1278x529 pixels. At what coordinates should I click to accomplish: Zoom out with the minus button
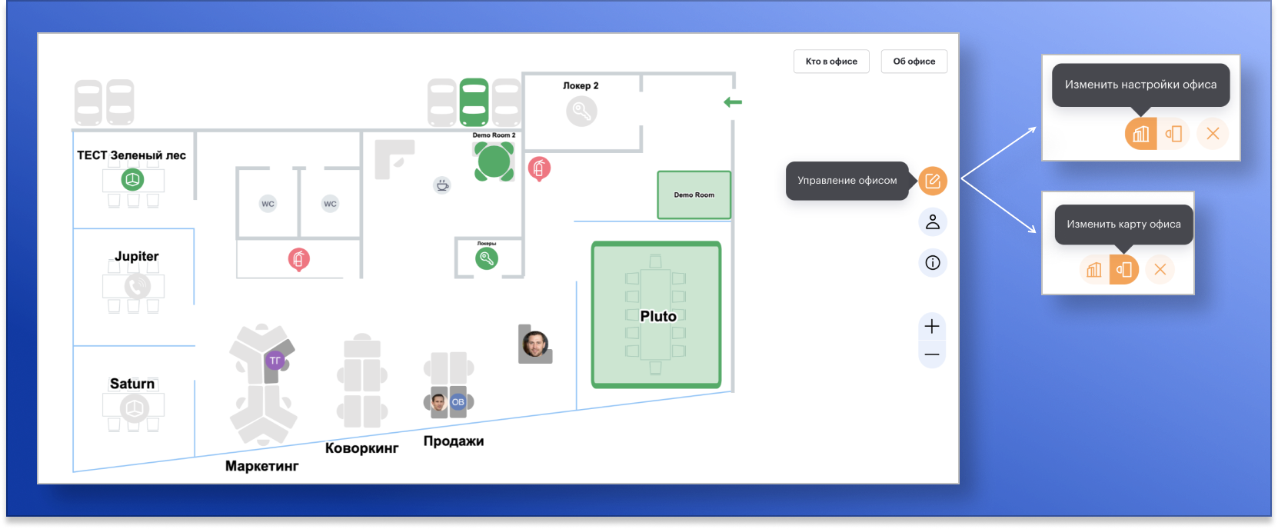point(932,354)
